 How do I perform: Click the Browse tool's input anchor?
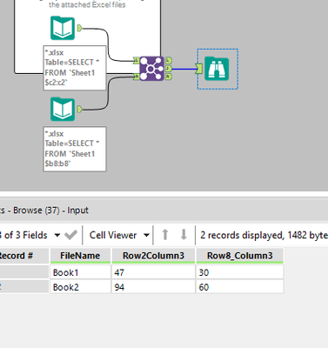[x=199, y=69]
